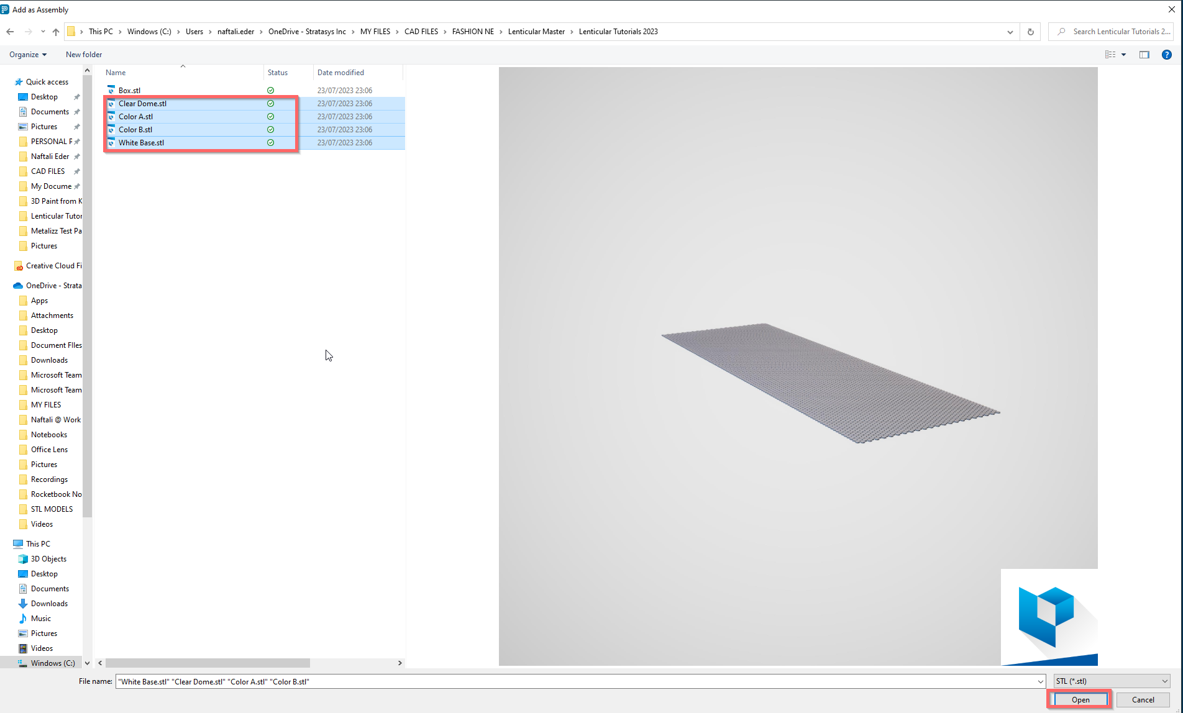
Task: Open the Help question mark icon
Action: (1166, 55)
